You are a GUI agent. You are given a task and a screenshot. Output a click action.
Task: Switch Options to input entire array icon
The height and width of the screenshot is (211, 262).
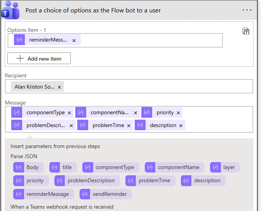[x=246, y=31]
